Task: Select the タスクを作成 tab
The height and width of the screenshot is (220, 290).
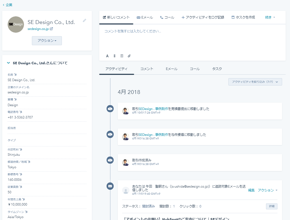Action: click(x=243, y=17)
